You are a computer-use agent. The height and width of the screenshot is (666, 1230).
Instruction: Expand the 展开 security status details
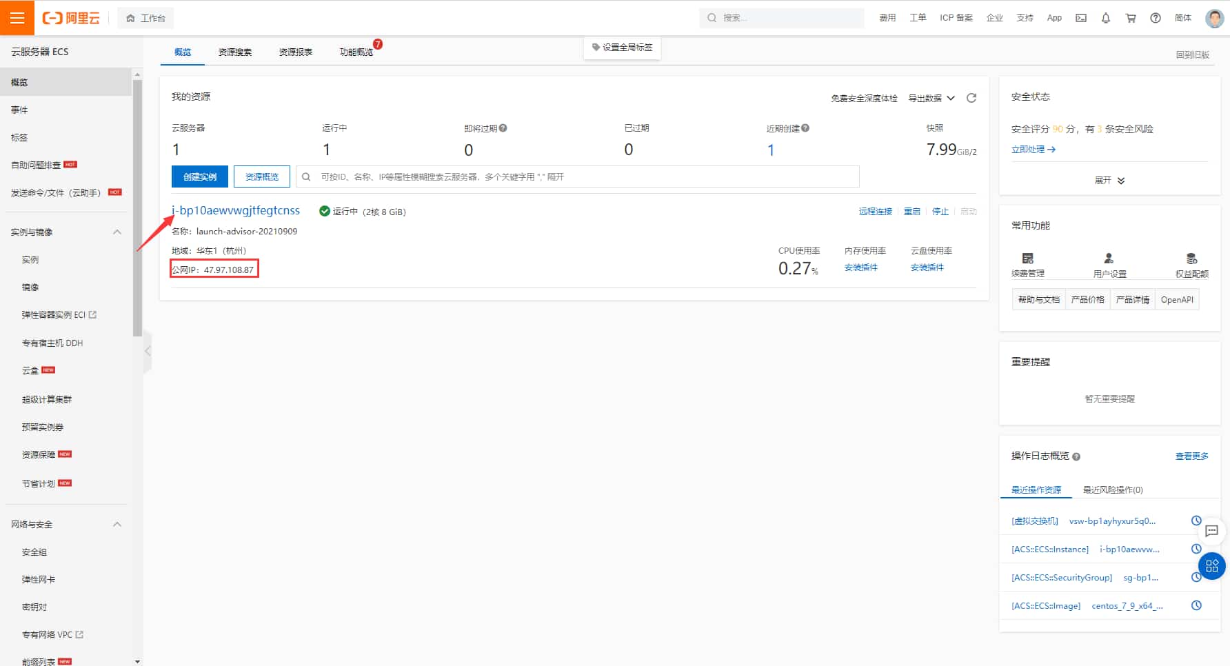click(1109, 181)
